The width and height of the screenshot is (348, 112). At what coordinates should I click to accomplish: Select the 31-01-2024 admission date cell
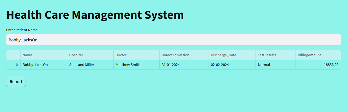184,65
